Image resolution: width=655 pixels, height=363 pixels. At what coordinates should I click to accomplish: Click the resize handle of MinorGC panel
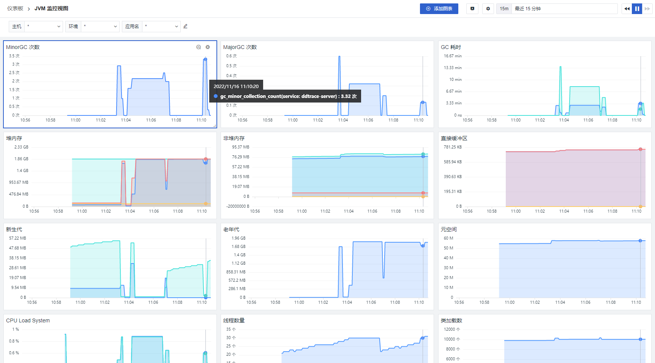click(x=215, y=126)
